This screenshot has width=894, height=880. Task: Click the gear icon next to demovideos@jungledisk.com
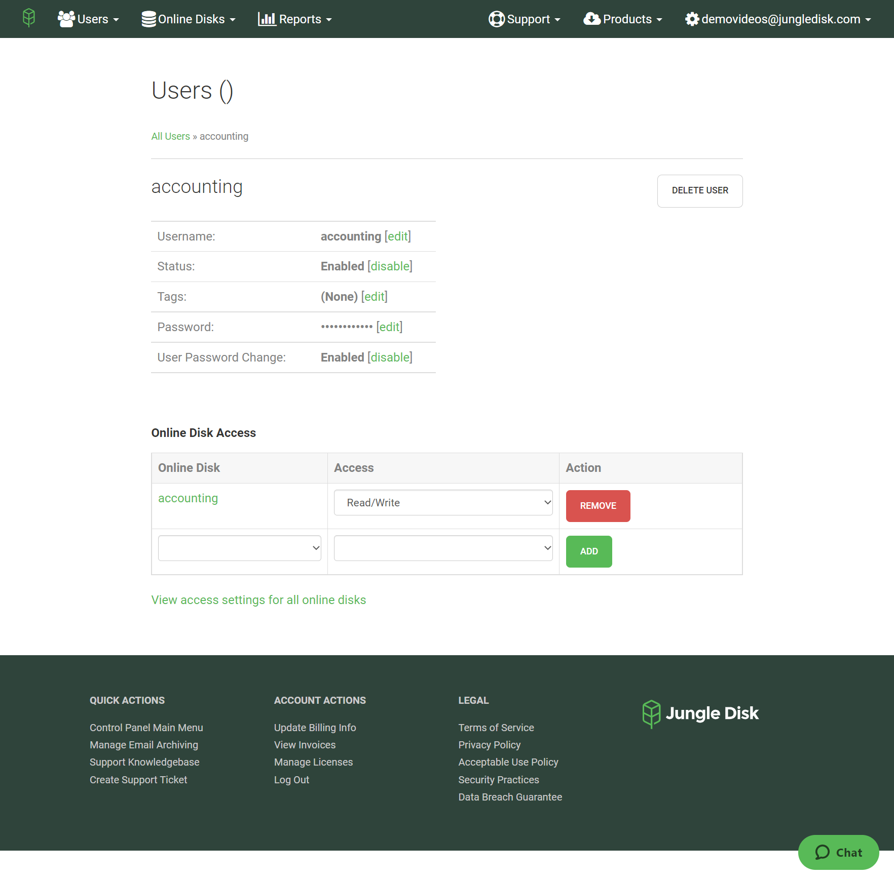pos(692,19)
